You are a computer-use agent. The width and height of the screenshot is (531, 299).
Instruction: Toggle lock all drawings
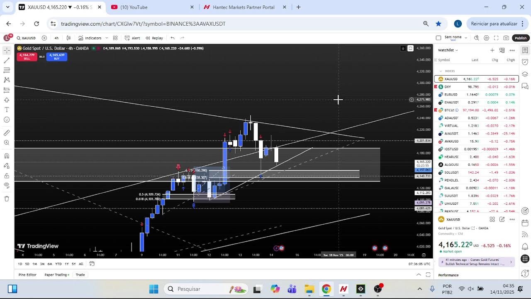[7, 176]
